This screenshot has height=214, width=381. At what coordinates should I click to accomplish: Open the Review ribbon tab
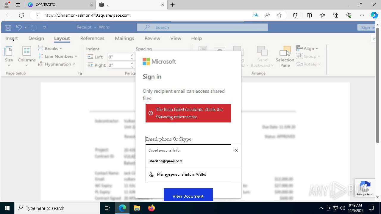tap(152, 38)
